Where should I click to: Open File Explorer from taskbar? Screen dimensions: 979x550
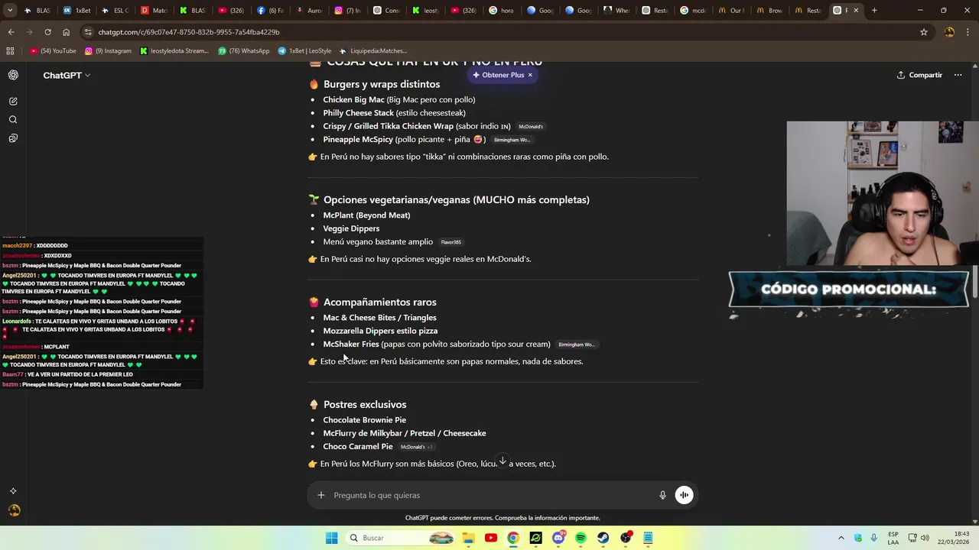tap(468, 538)
